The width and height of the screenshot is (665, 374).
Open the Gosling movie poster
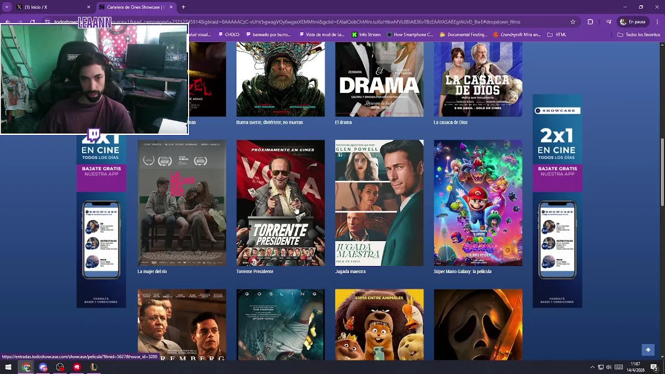281,325
